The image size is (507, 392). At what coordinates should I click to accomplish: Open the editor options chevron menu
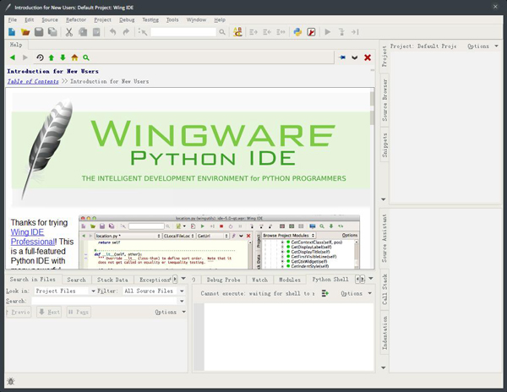click(355, 57)
